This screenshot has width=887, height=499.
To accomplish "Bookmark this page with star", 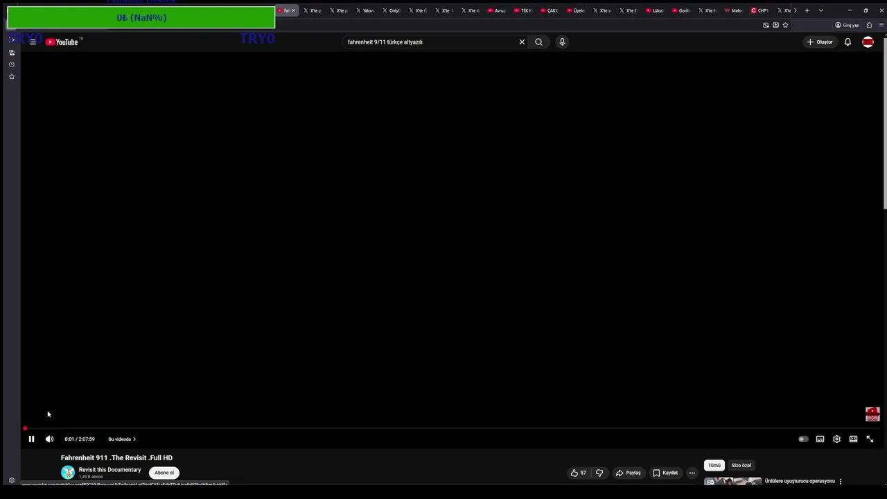I will click(785, 25).
